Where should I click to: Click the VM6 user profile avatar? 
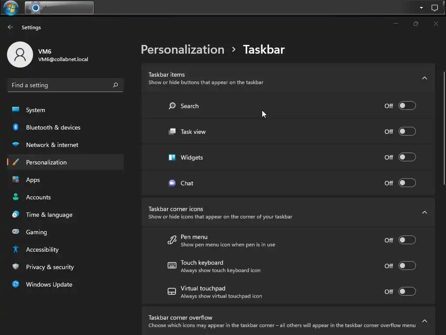(20, 55)
